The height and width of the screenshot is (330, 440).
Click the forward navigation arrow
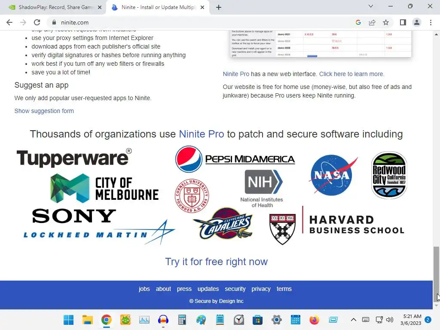[23, 22]
